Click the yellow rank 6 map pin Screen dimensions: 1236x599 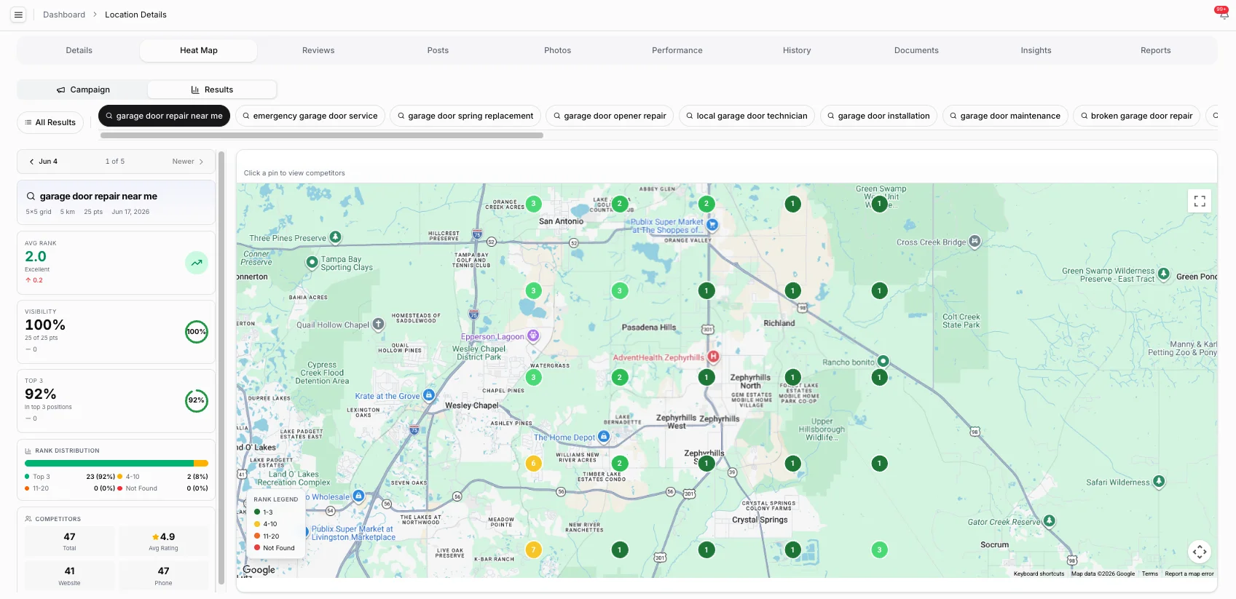pos(533,463)
